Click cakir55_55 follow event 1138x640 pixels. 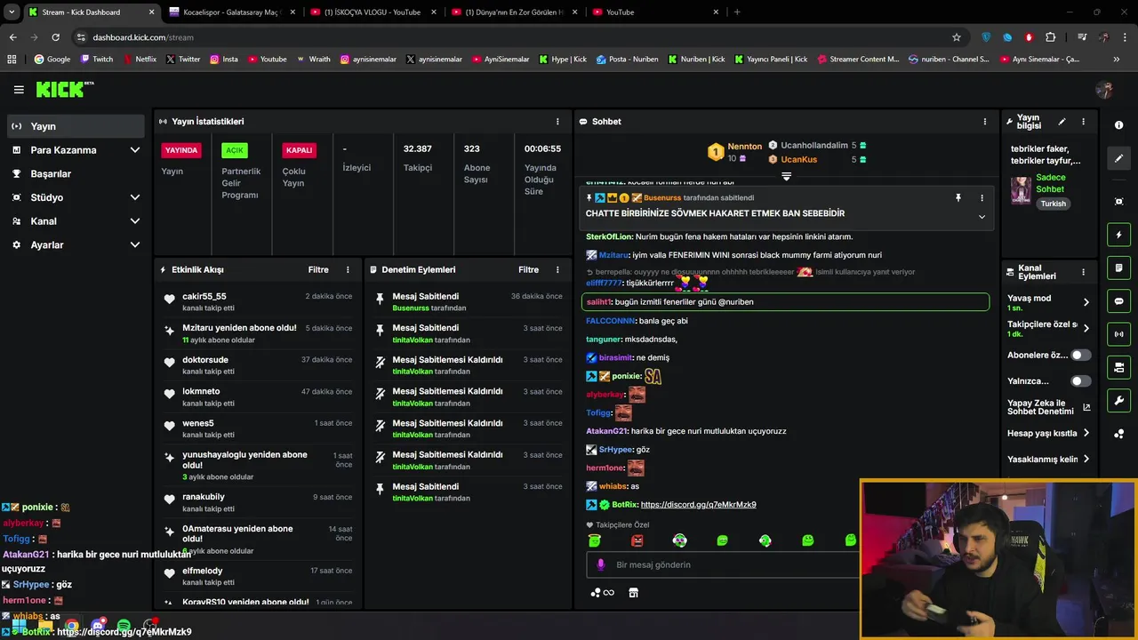(258, 301)
